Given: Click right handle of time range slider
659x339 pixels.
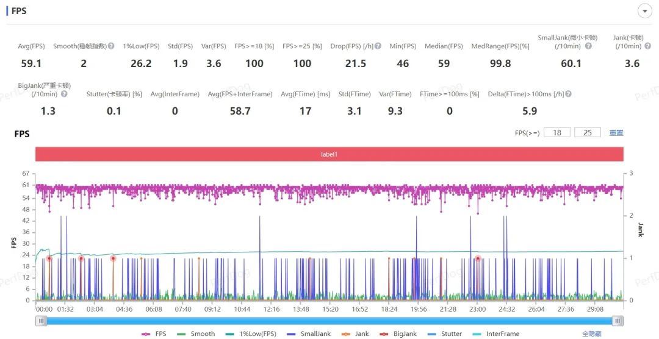Looking at the screenshot, I should (x=618, y=321).
